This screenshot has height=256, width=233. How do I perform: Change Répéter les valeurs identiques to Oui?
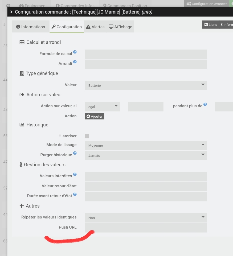(145, 217)
